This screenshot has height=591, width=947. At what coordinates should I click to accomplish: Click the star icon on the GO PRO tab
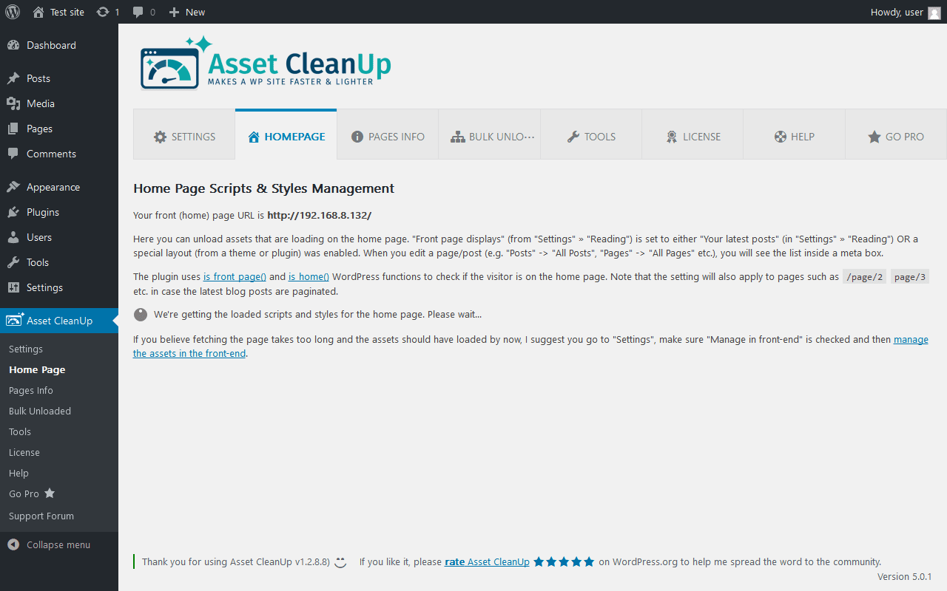coord(874,136)
